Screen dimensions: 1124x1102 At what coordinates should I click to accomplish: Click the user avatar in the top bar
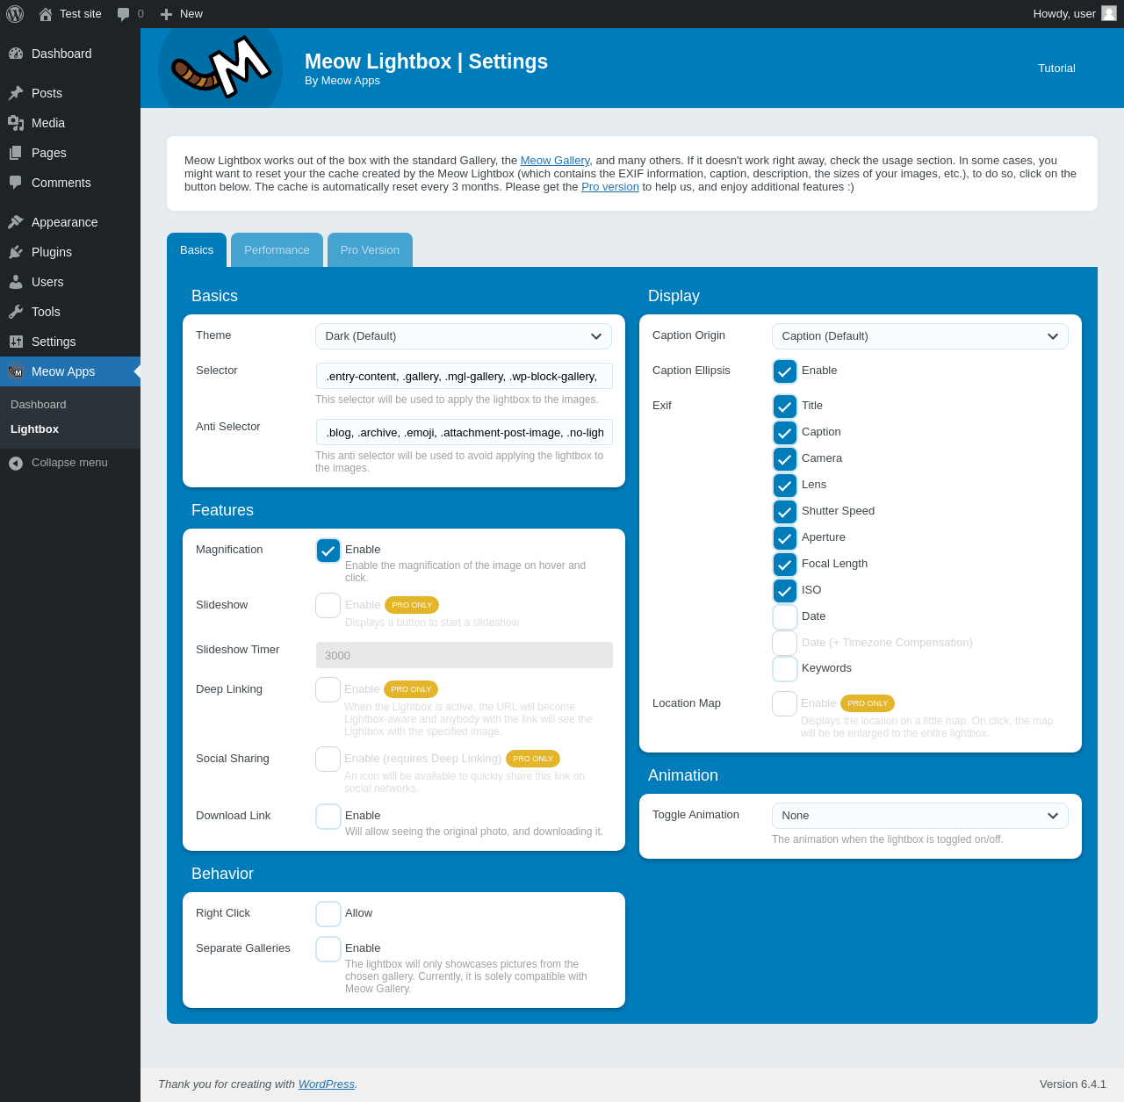[1109, 13]
